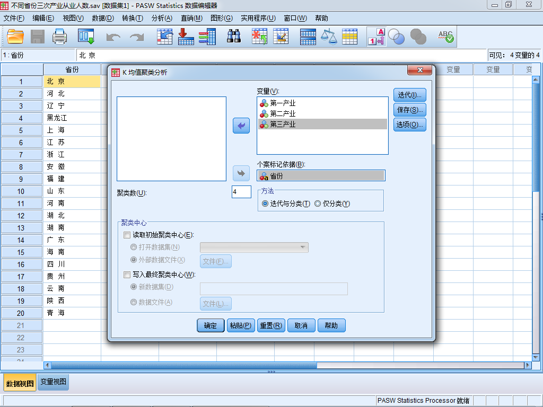Expand the 打开数据集 dropdown list
Viewport: 543px width, 407px height.
[254, 247]
